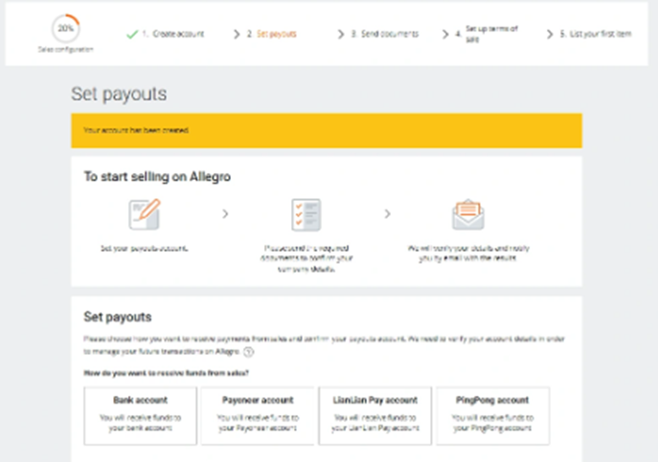The height and width of the screenshot is (462, 658).
Task: Click the envelope email verification icon
Action: (468, 214)
